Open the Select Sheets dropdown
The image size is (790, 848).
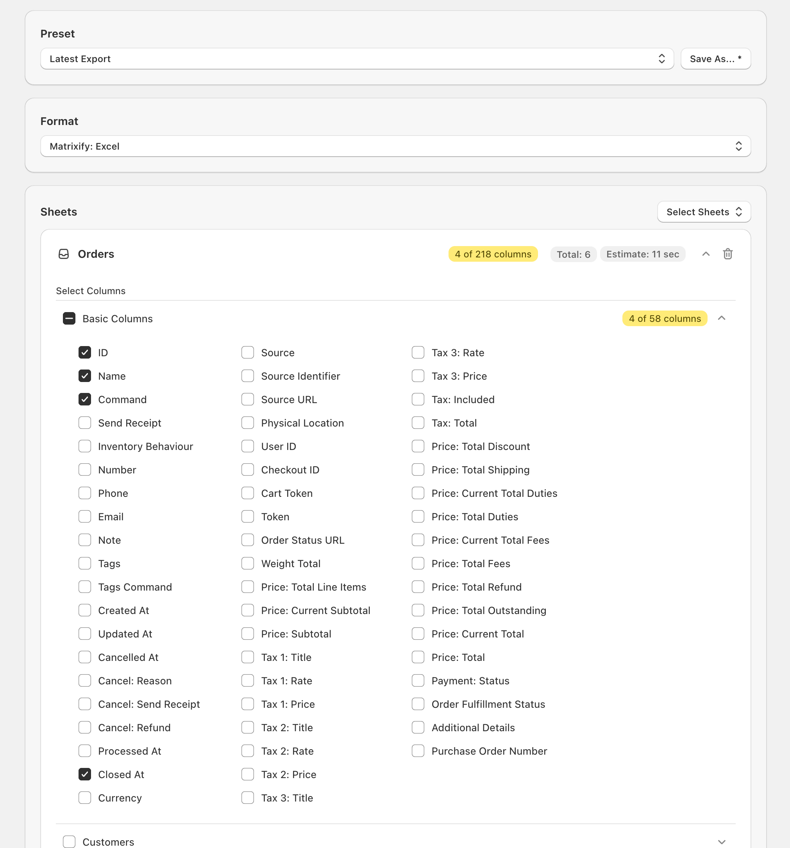click(704, 212)
